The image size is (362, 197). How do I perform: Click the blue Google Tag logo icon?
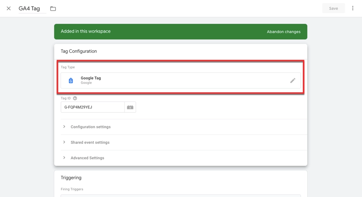71,80
